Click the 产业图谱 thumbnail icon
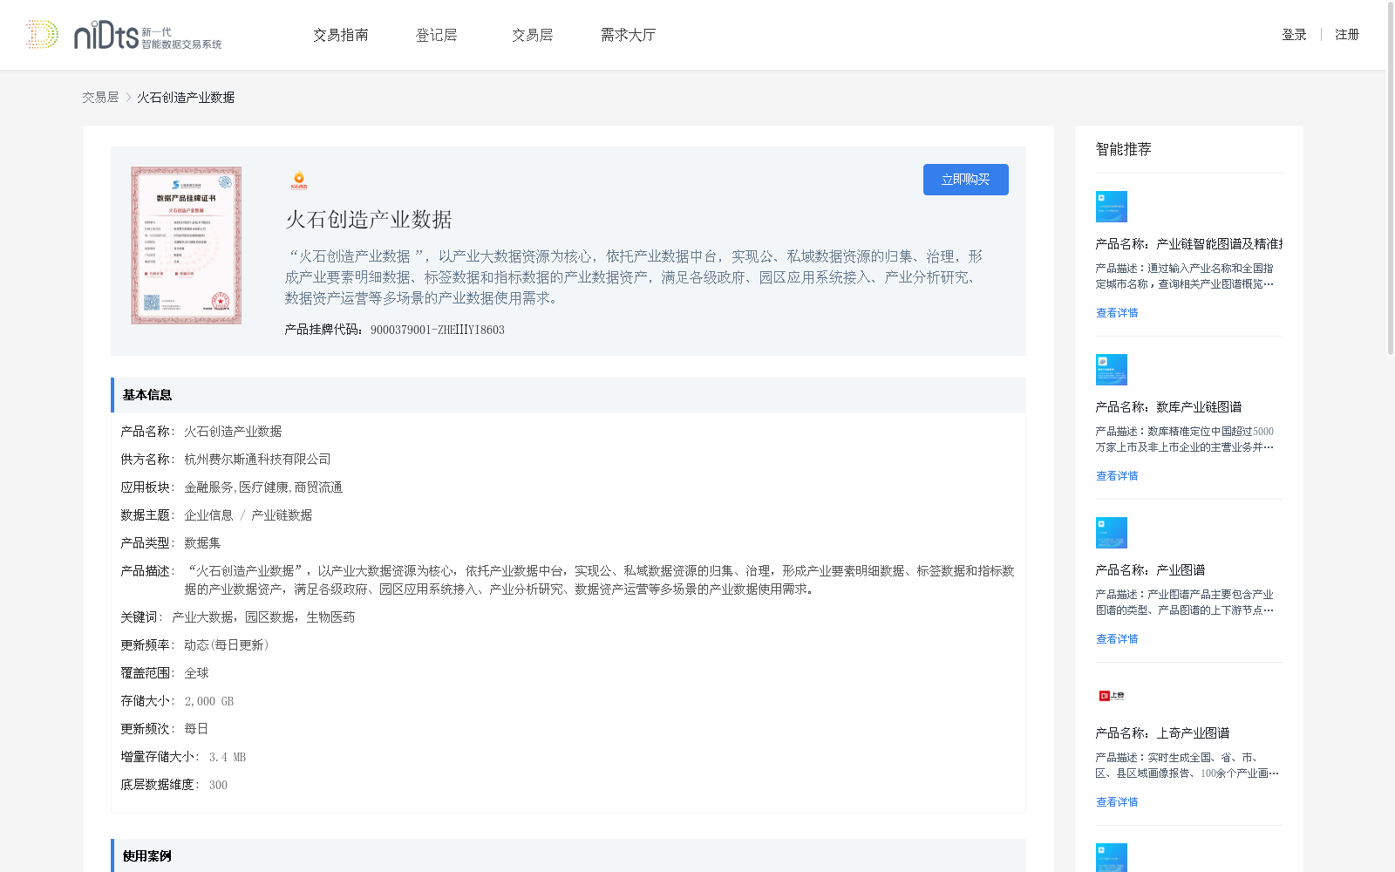 point(1112,533)
